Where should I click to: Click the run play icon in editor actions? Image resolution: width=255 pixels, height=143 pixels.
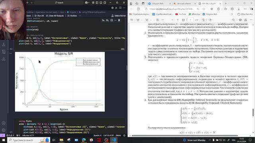pos(116,8)
